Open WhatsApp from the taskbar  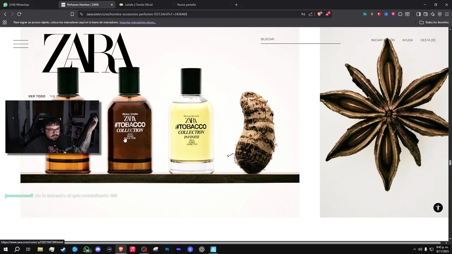point(87,249)
